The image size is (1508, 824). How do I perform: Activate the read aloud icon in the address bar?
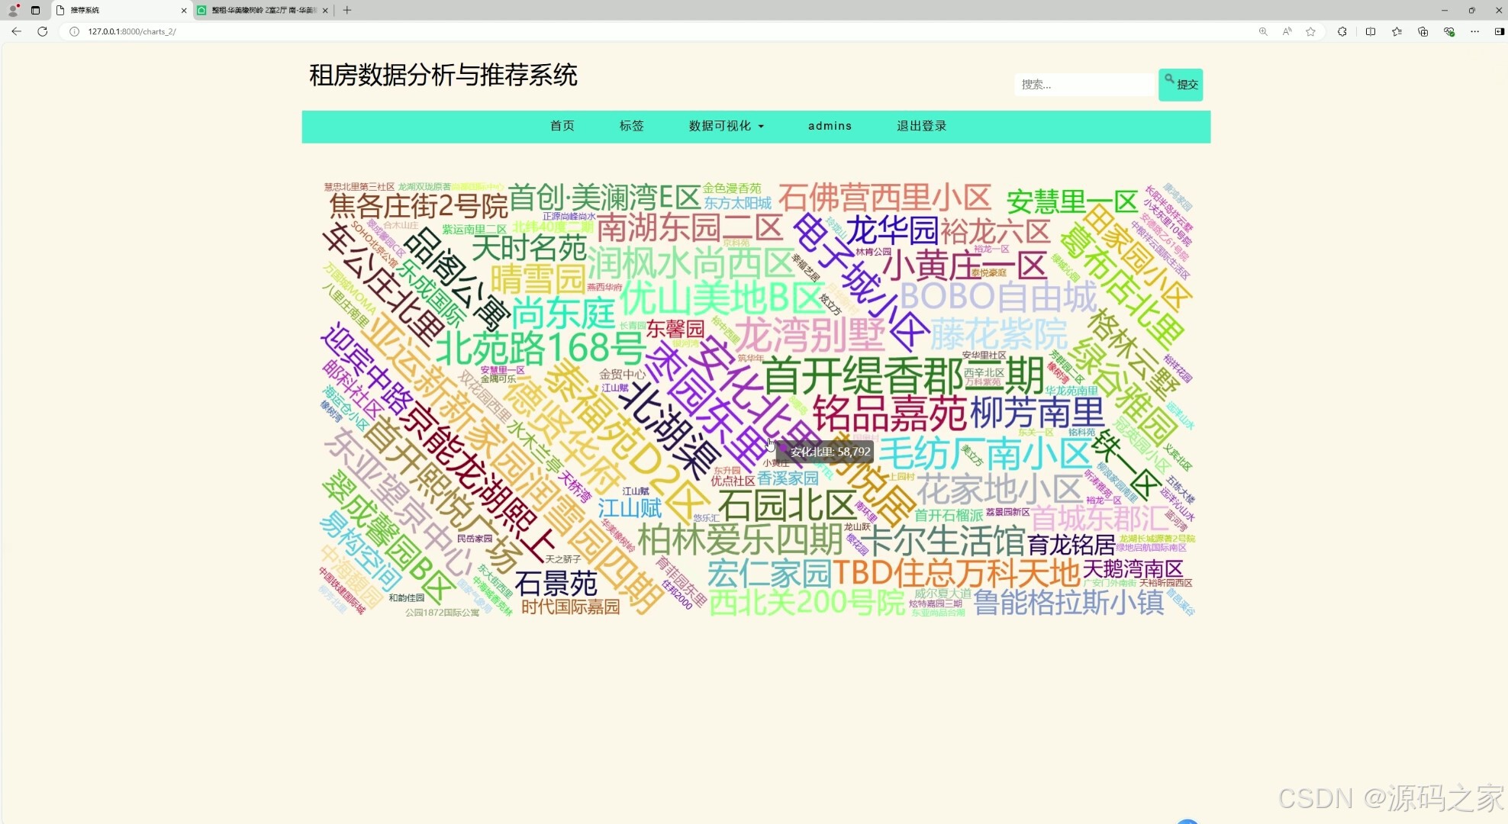pyautogui.click(x=1287, y=31)
